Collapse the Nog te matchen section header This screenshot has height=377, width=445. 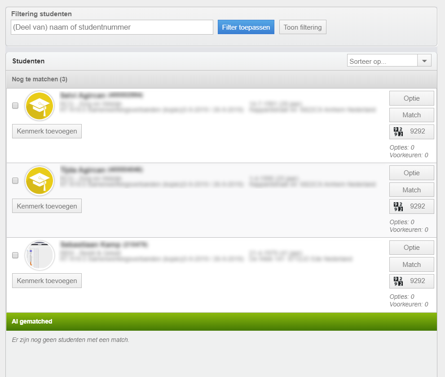click(x=221, y=79)
